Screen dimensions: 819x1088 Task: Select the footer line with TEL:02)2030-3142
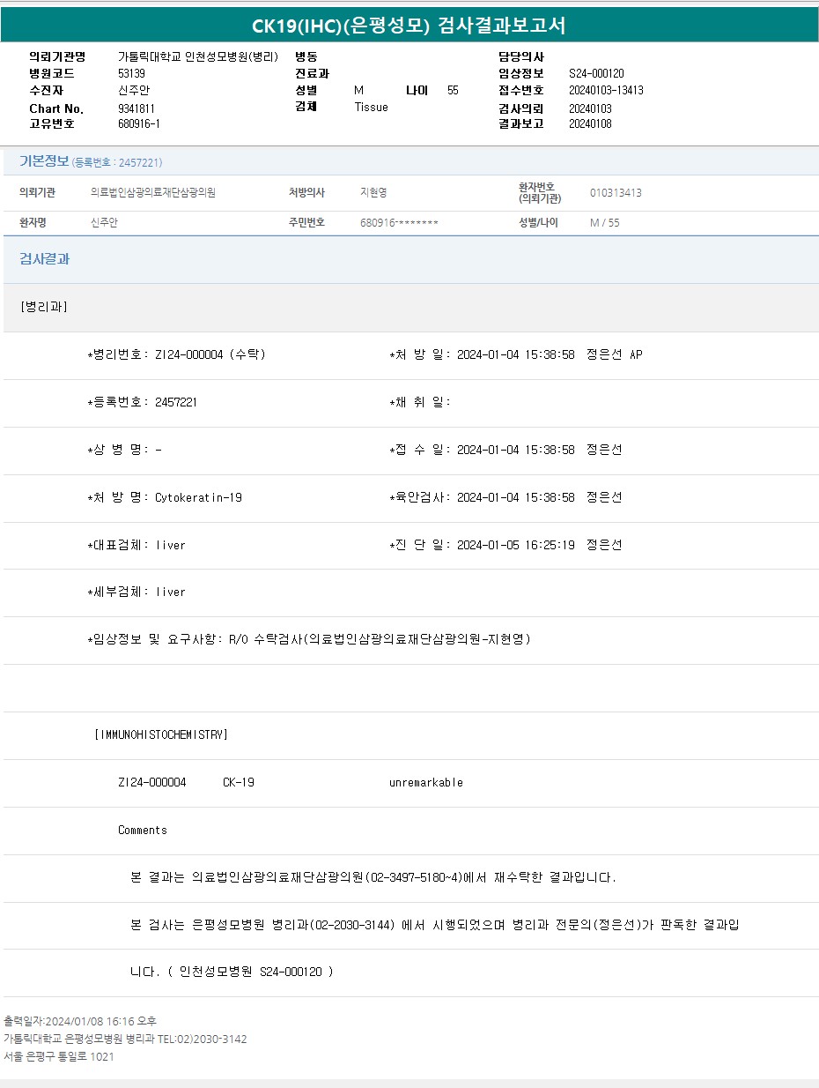click(125, 1039)
